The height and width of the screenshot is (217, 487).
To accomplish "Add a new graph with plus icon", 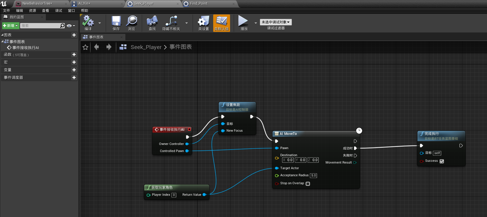I will 74,35.
